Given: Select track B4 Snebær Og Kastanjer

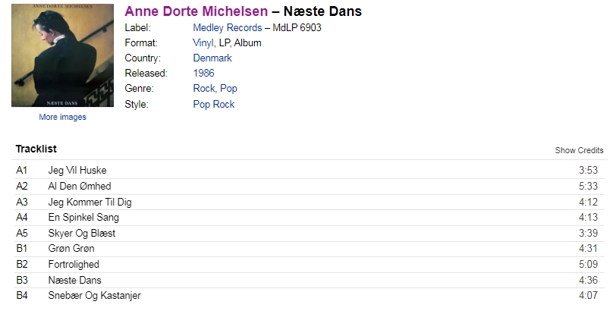Looking at the screenshot, I should click(x=310, y=295).
